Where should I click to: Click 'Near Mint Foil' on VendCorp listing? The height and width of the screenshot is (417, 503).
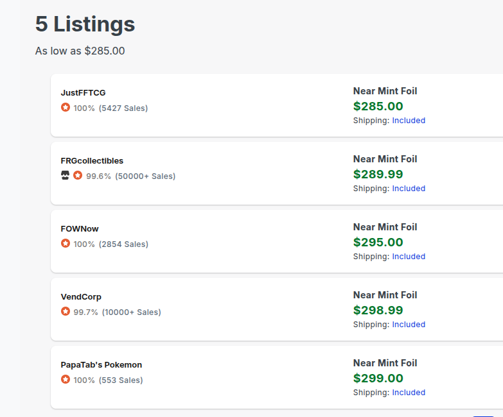pyautogui.click(x=385, y=295)
